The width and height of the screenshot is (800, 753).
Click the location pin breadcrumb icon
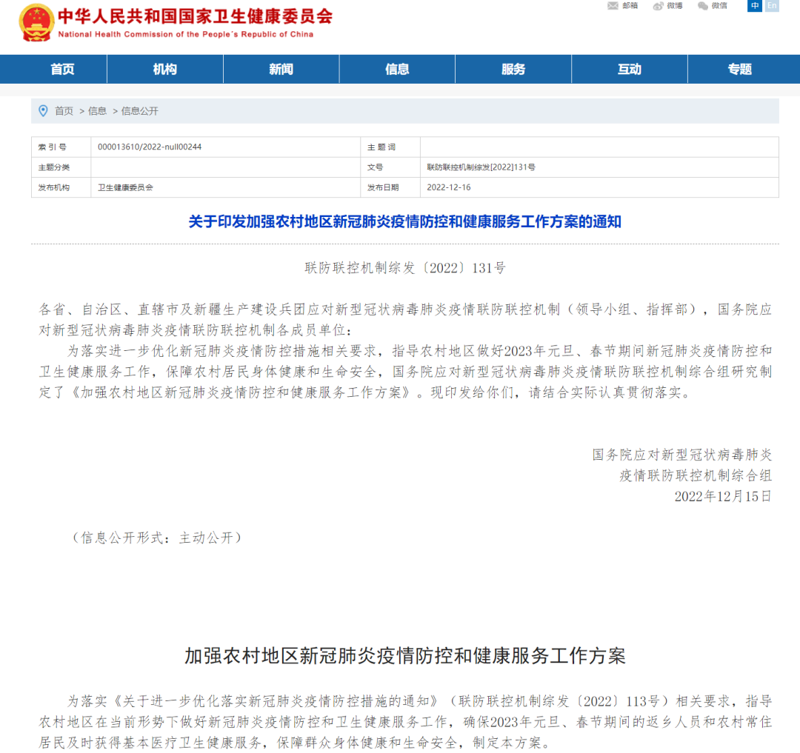click(42, 111)
